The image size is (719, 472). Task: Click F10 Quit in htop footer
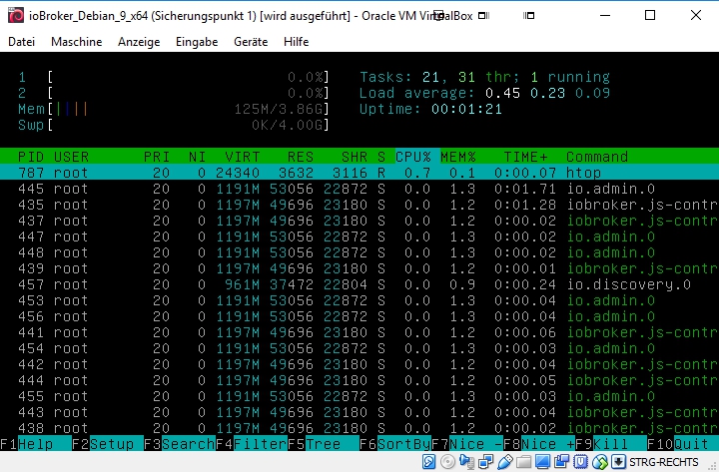click(x=683, y=444)
